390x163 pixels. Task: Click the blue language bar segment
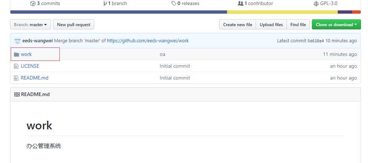[119, 12]
